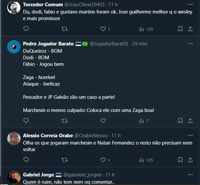Open Alessio Correia Orabe's avatar
Viewport: 200px width, 185px height.
tap(14, 139)
